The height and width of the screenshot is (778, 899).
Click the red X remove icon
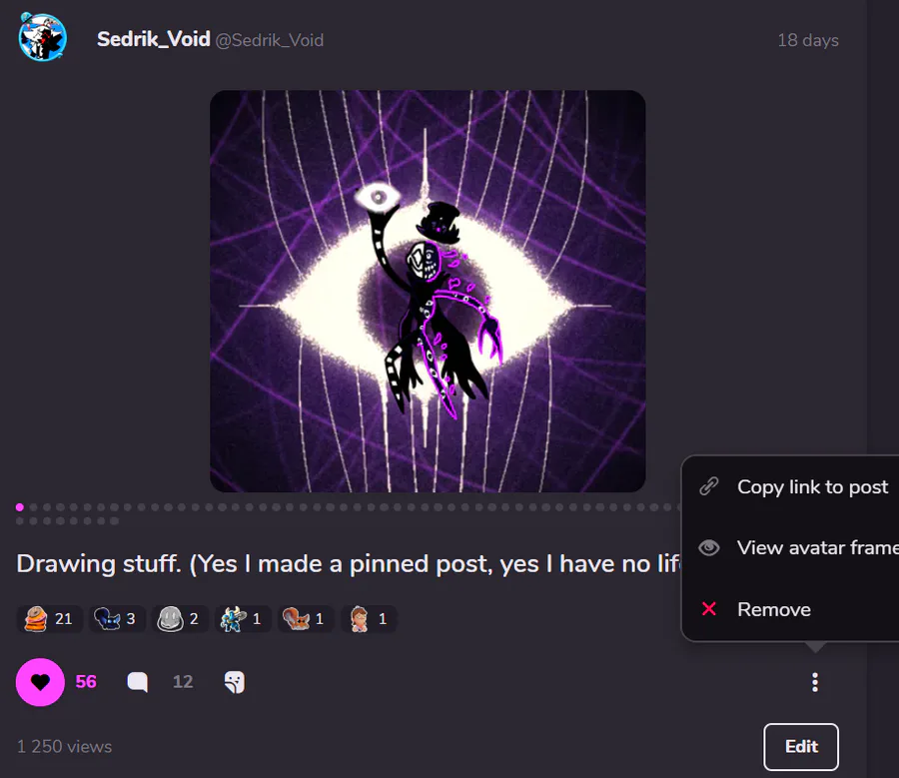click(x=709, y=608)
